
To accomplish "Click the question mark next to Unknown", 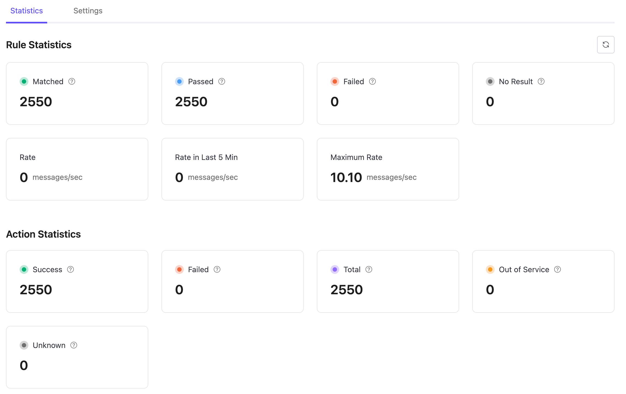I will click(x=73, y=345).
